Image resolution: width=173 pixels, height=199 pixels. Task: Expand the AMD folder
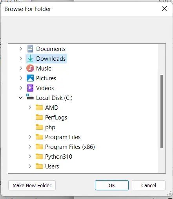tap(30, 107)
